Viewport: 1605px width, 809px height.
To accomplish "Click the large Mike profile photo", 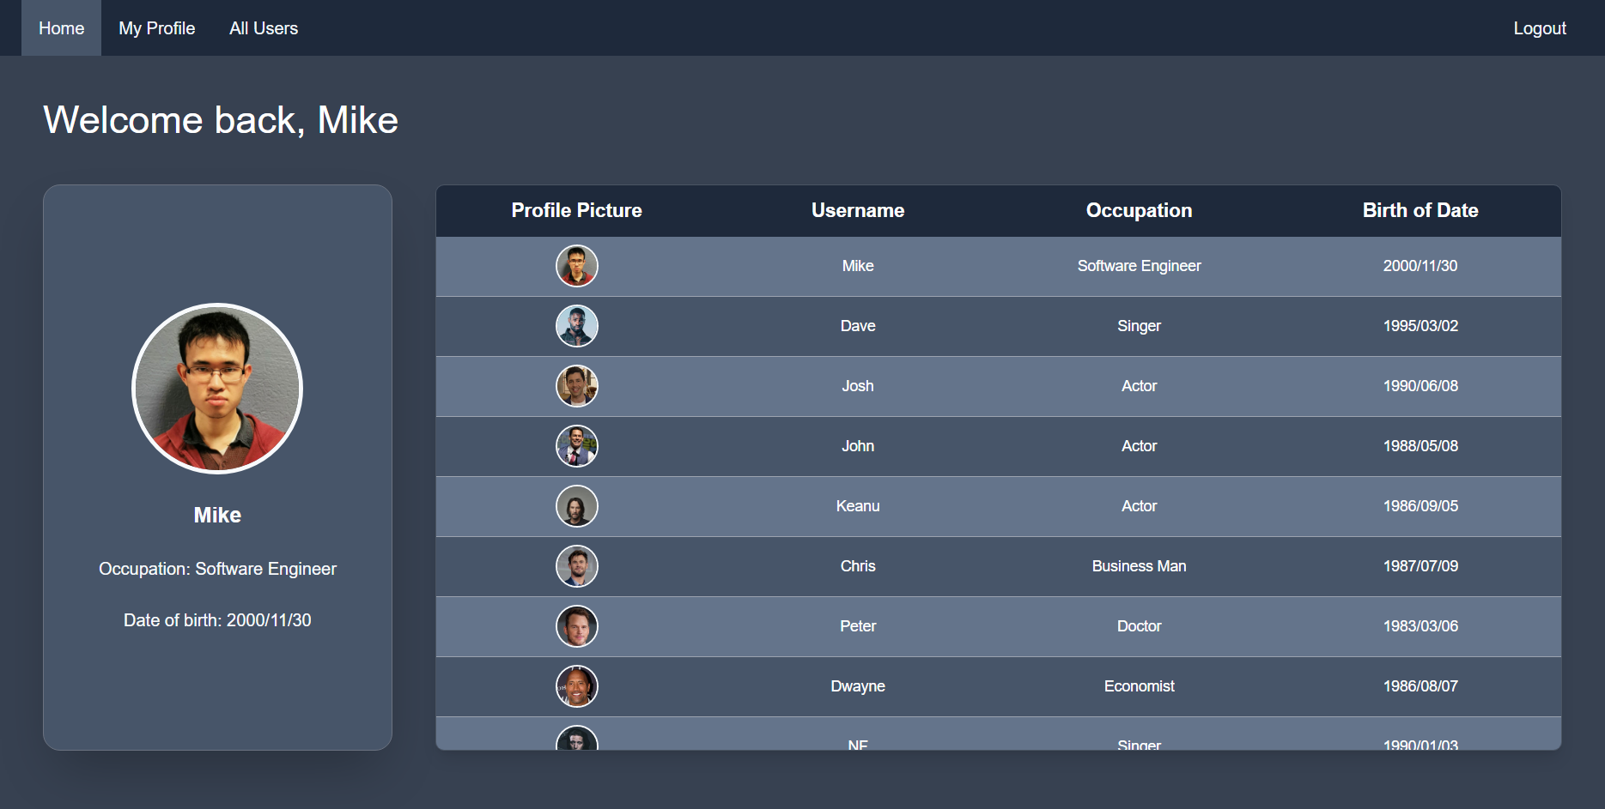I will [217, 389].
